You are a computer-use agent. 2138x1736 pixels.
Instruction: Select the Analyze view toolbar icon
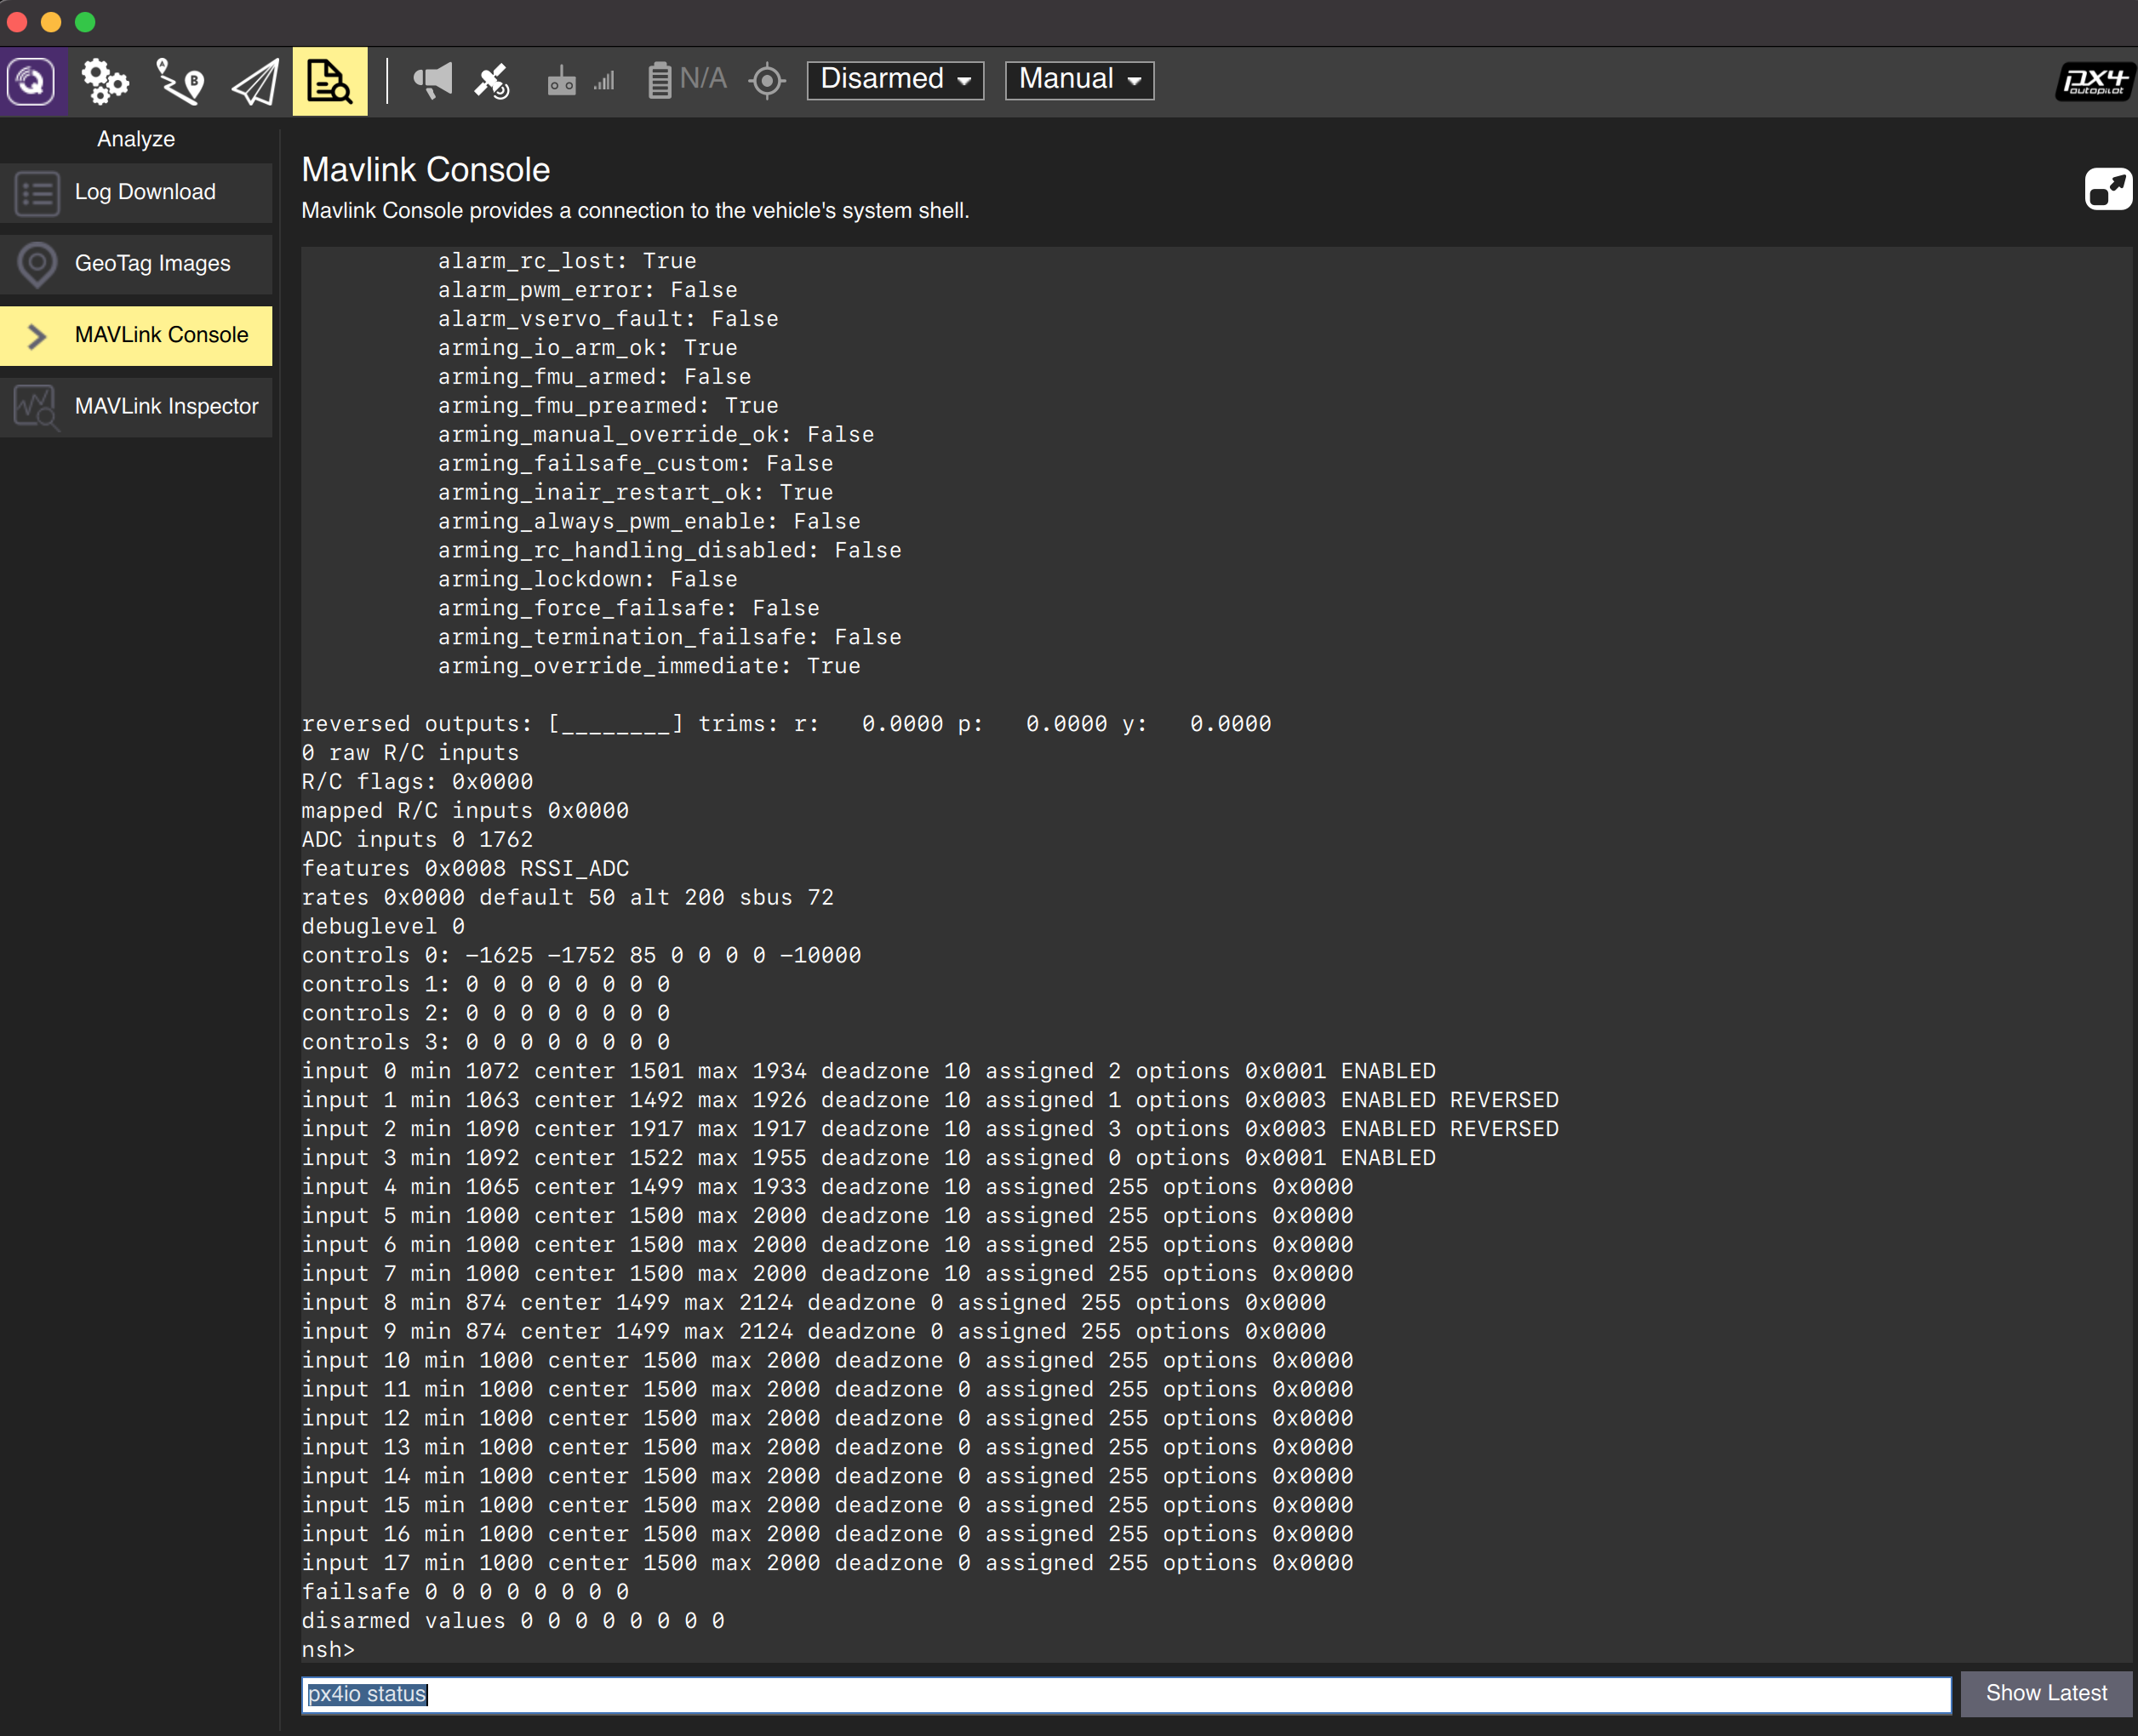point(330,81)
